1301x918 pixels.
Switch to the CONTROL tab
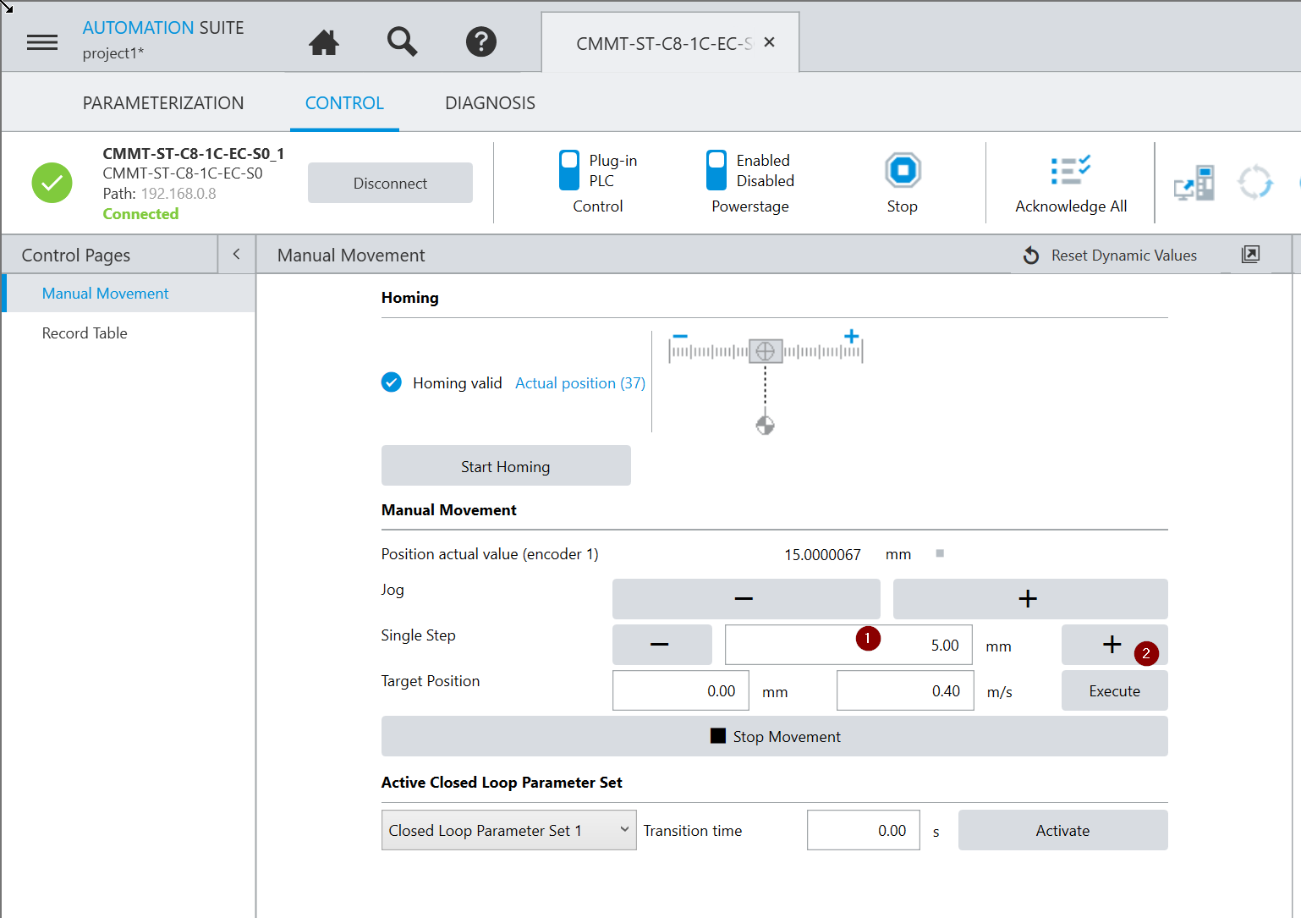tap(344, 103)
